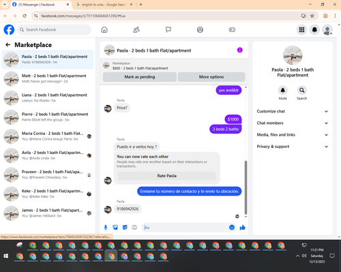Show hidden system tray icons
341x272 pixels.
(297, 256)
